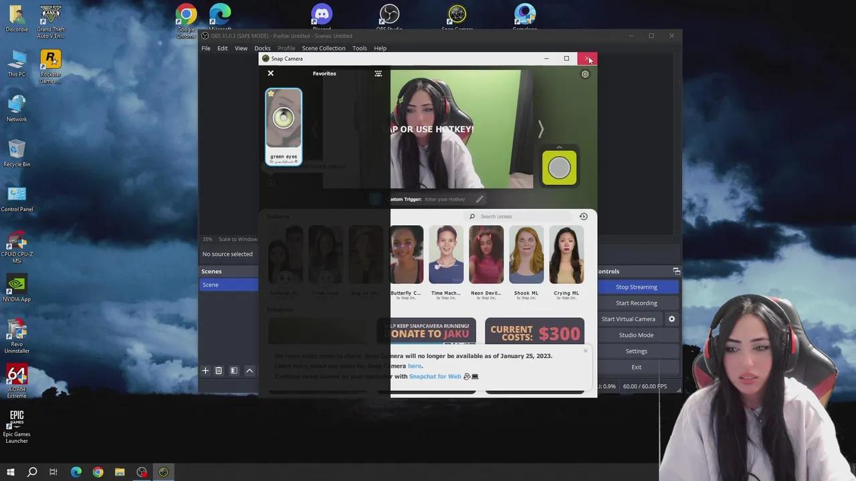Open Edge from taskbar
This screenshot has width=856, height=481.
pos(76,472)
